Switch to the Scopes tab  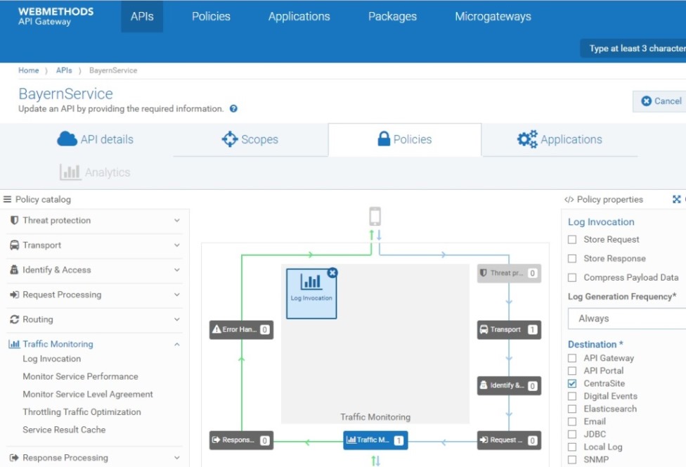point(250,140)
